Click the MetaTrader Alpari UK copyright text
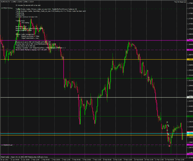The width and height of the screenshot is (193, 161). point(24,157)
